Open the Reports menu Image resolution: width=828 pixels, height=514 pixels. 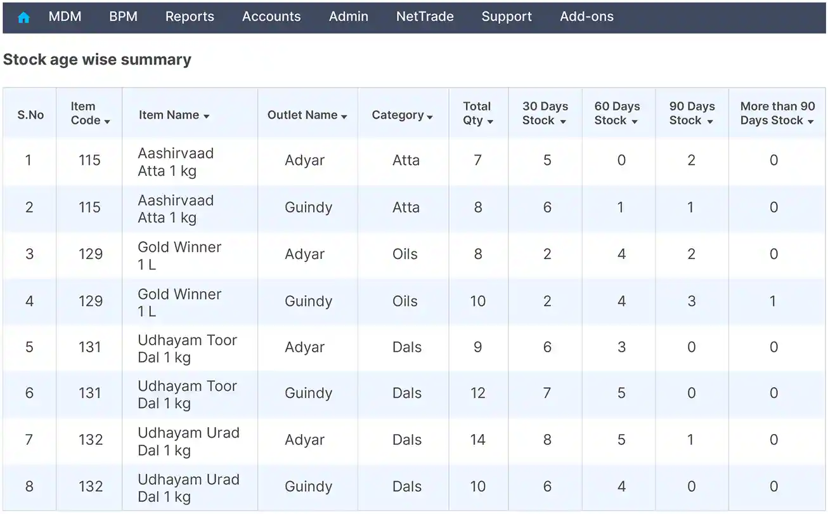[190, 16]
